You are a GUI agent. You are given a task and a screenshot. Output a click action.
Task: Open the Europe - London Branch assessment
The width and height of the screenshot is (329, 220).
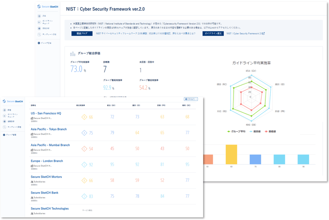point(47,161)
